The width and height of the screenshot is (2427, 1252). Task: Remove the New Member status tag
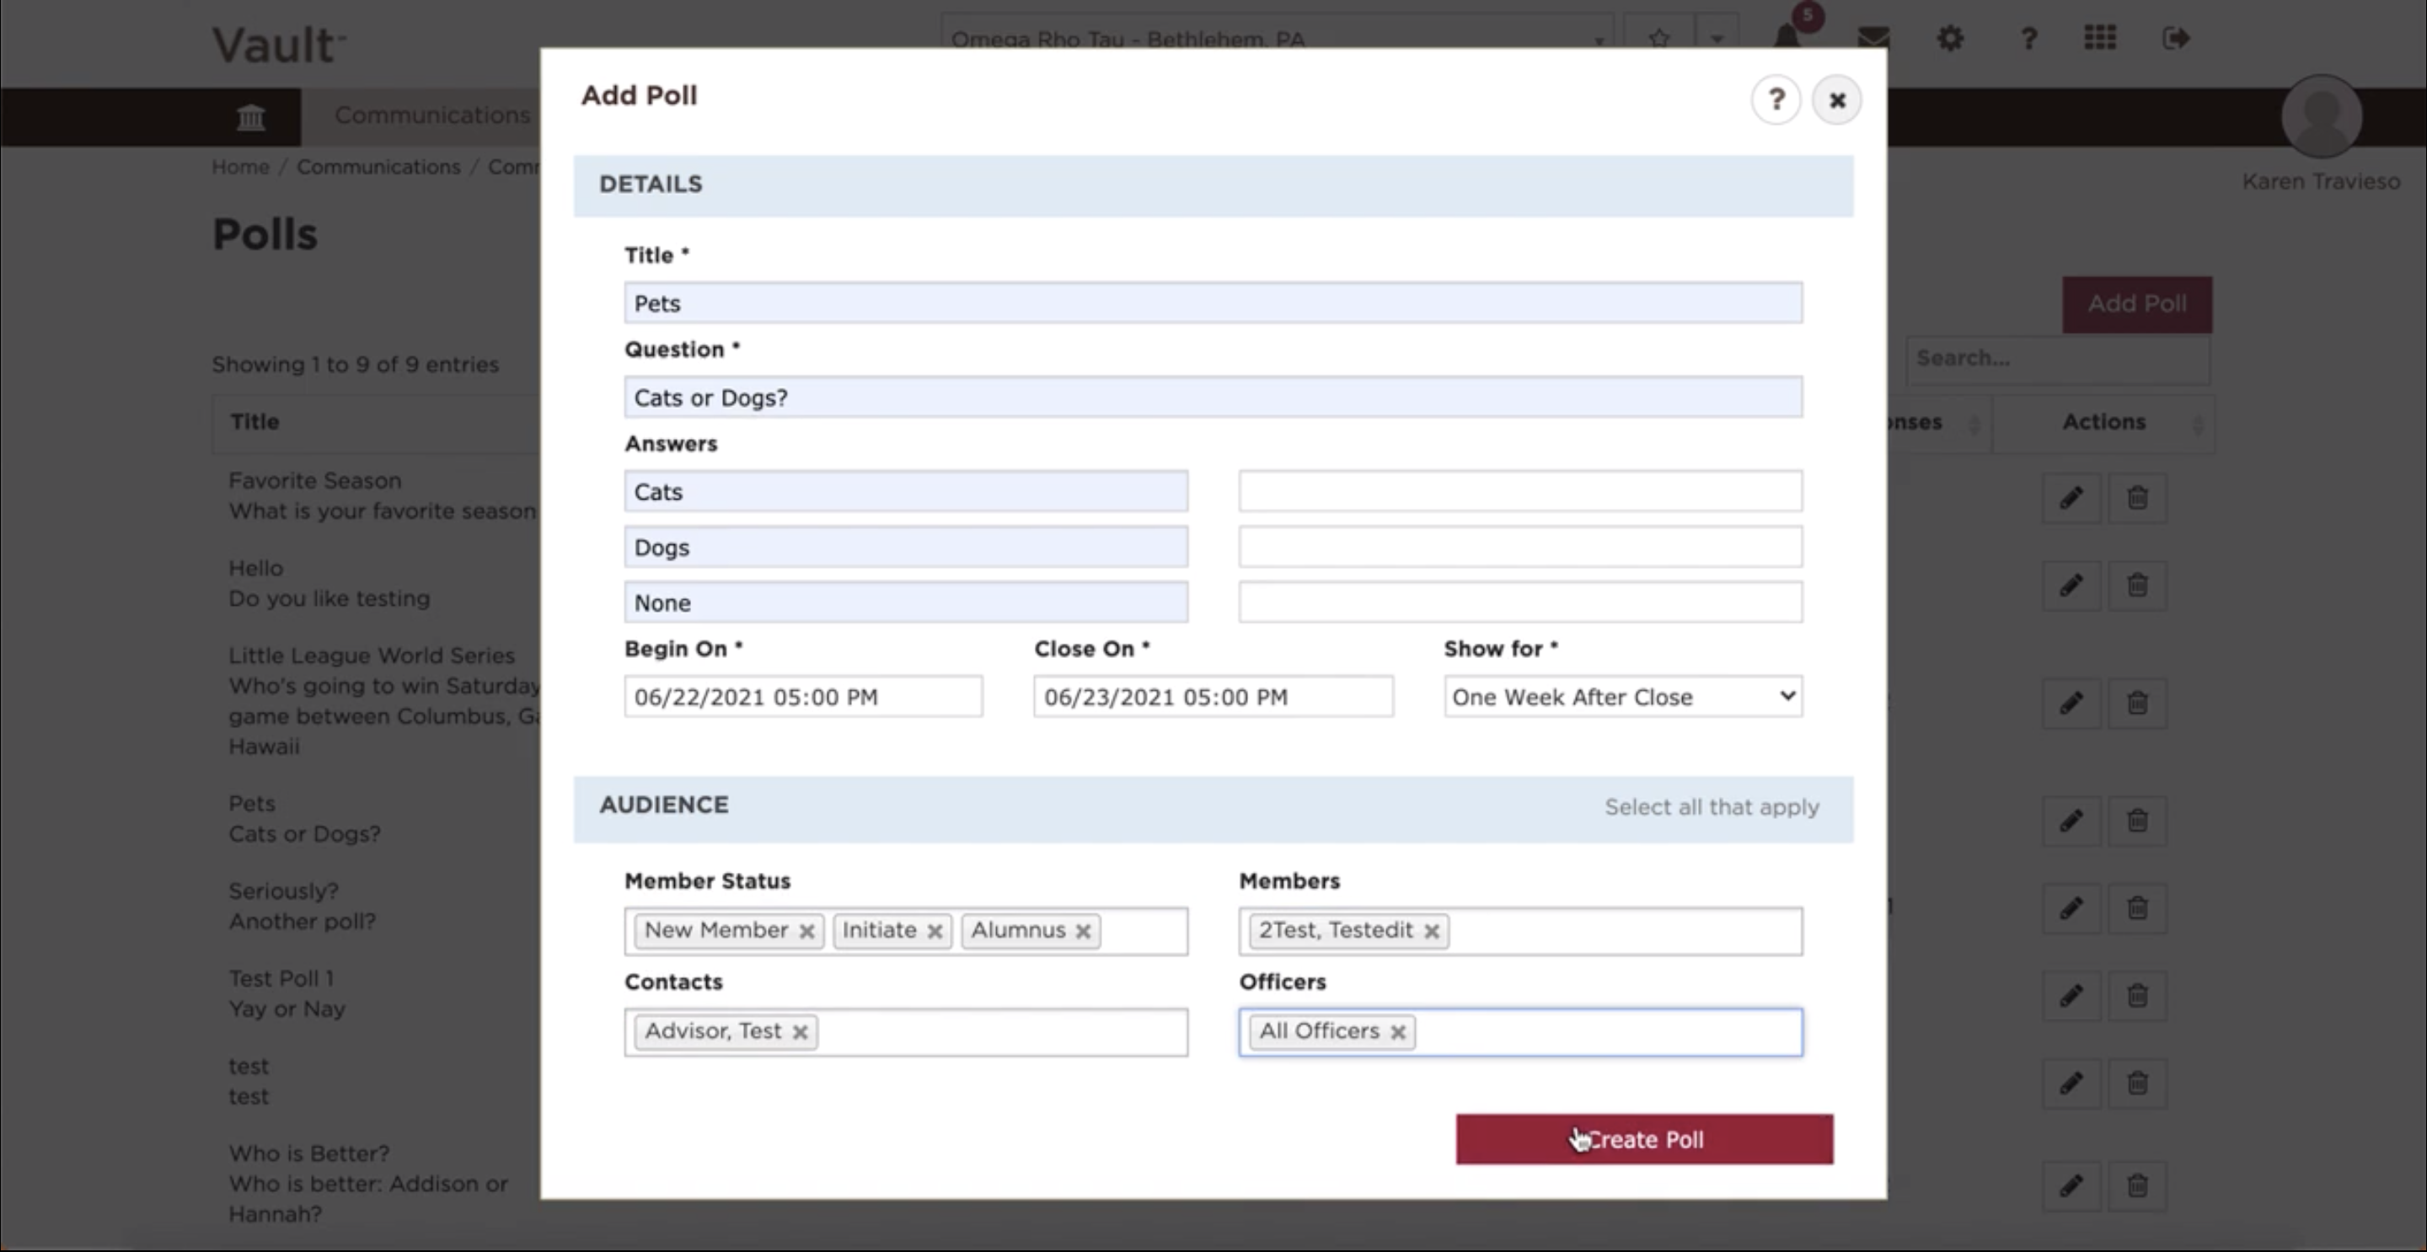click(806, 931)
